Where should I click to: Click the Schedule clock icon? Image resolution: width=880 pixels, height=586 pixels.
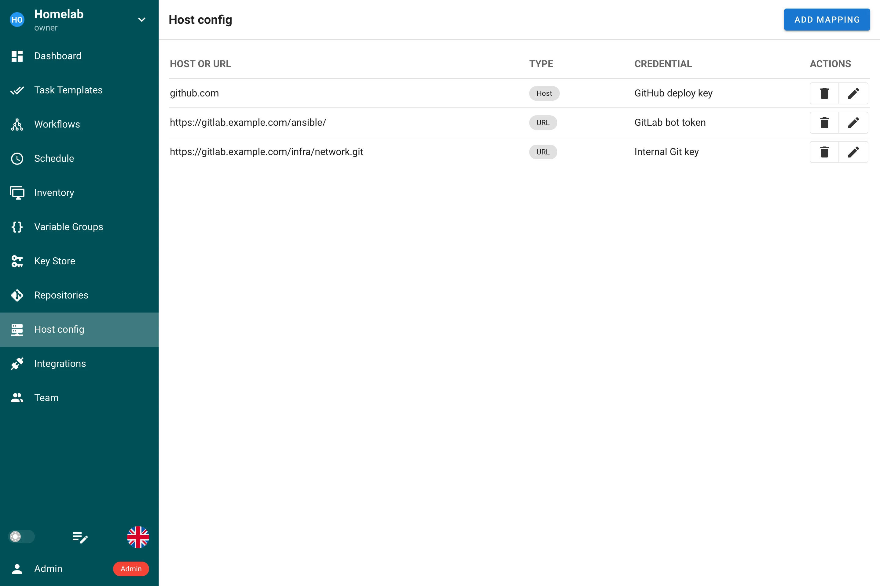tap(17, 158)
